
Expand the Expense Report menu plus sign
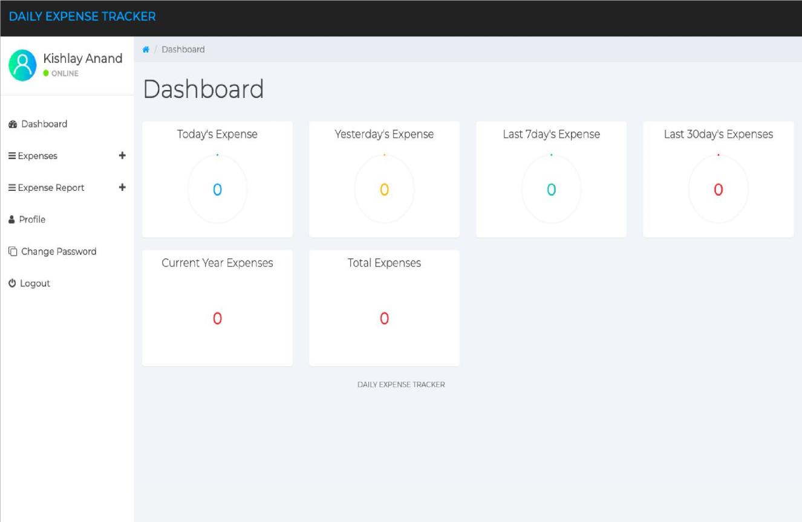pos(123,187)
